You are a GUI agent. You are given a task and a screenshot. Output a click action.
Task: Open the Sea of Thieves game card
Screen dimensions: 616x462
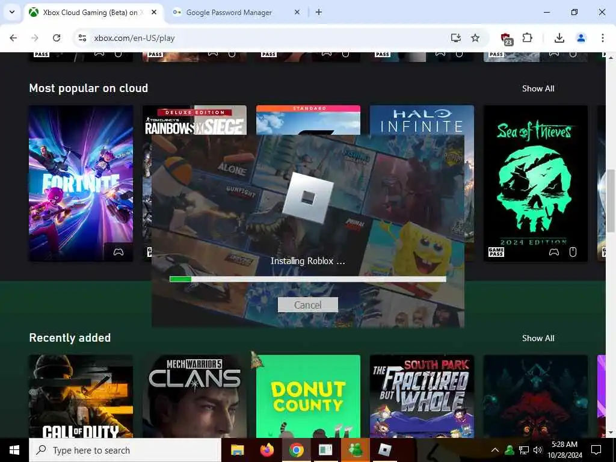535,183
